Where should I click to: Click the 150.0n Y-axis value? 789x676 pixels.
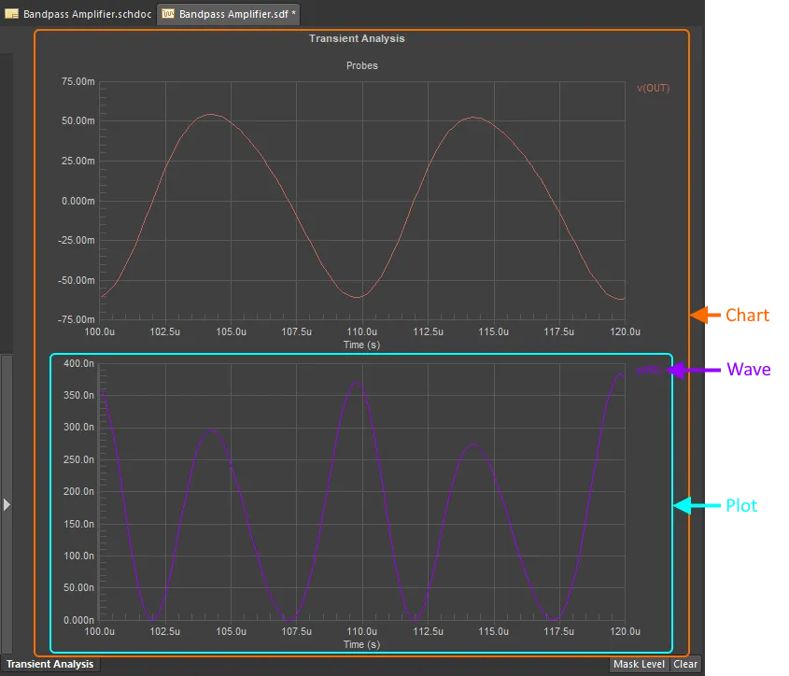[78, 524]
